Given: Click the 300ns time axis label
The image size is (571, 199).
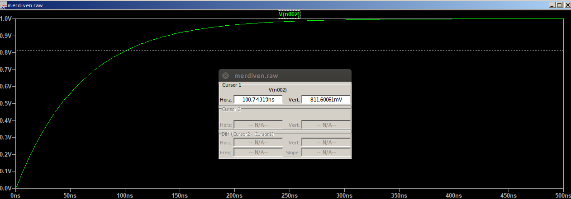Looking at the screenshot, I should tap(344, 196).
